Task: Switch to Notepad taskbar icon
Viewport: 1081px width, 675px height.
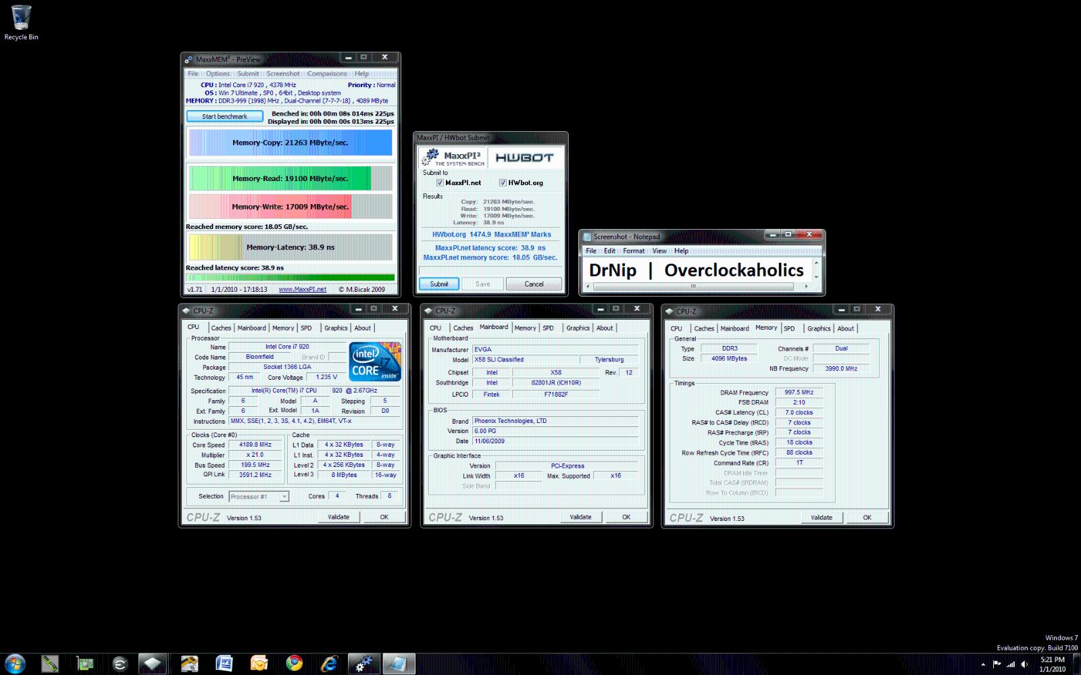Action: [x=399, y=664]
